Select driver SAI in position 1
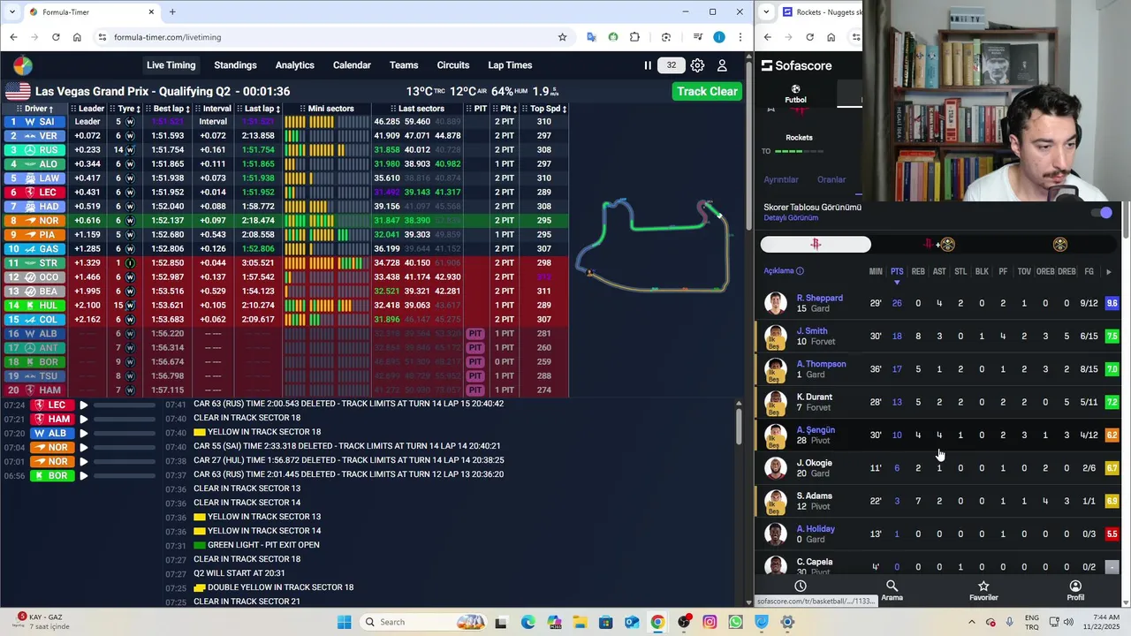1131x636 pixels. tap(34, 122)
